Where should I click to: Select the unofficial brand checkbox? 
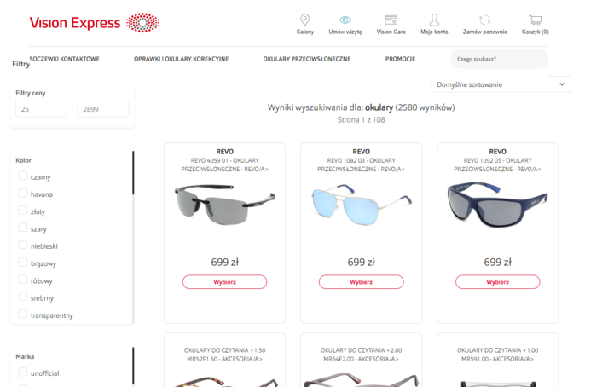coord(23,373)
